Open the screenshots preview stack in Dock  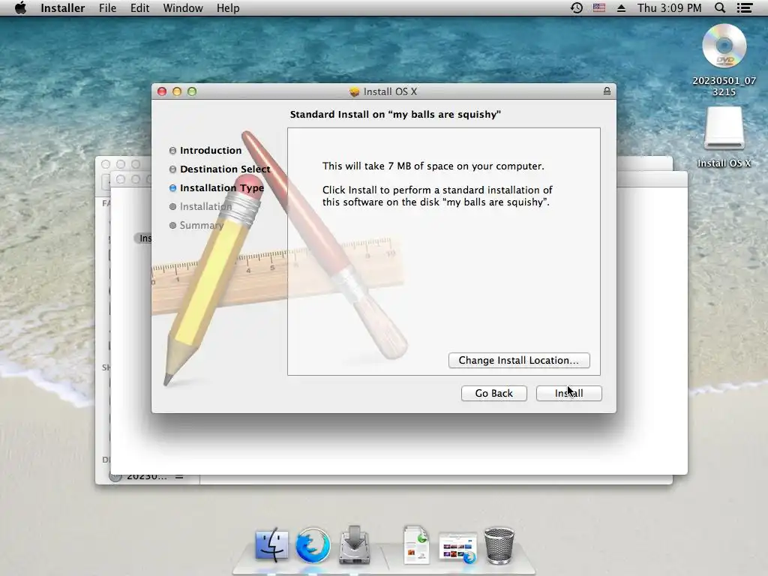pos(457,547)
